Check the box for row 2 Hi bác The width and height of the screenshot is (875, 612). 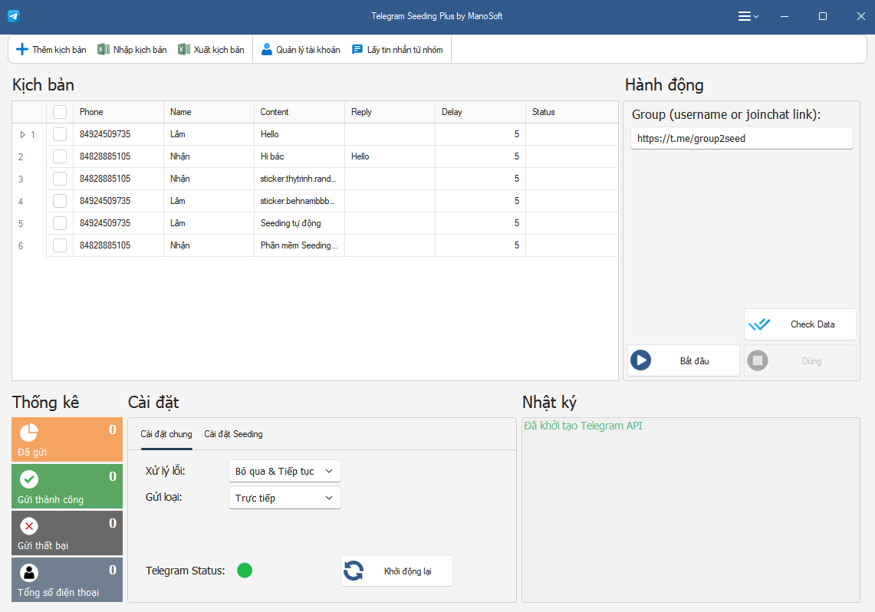(x=60, y=156)
